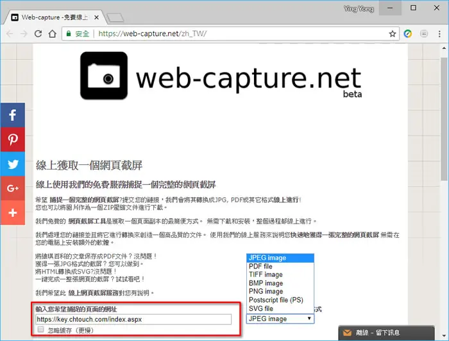
Task: Bookmark page with the star icon
Action: [x=393, y=34]
